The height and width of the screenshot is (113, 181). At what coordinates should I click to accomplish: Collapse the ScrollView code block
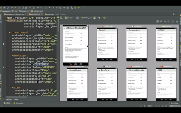(6, 21)
